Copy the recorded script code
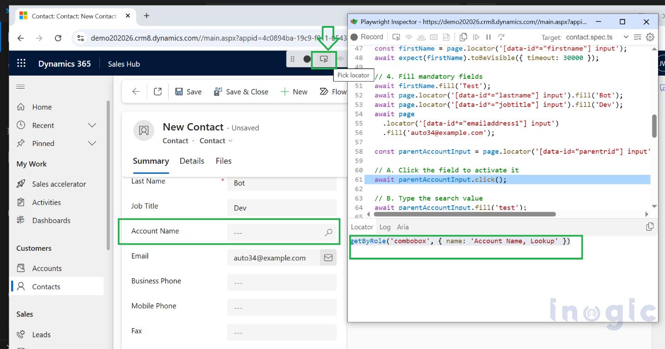This screenshot has width=665, height=349. pyautogui.click(x=464, y=37)
